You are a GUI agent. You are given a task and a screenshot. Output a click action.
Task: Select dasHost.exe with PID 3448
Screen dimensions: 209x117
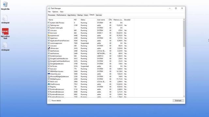[91, 53]
